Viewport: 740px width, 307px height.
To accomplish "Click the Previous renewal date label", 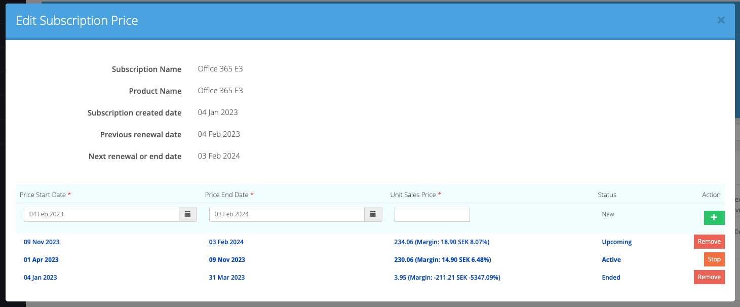I will pyautogui.click(x=141, y=135).
